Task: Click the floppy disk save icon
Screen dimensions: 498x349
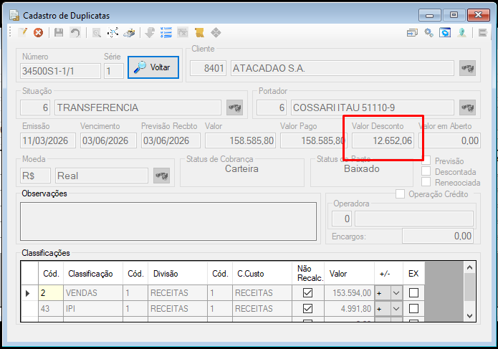Action: (59, 32)
